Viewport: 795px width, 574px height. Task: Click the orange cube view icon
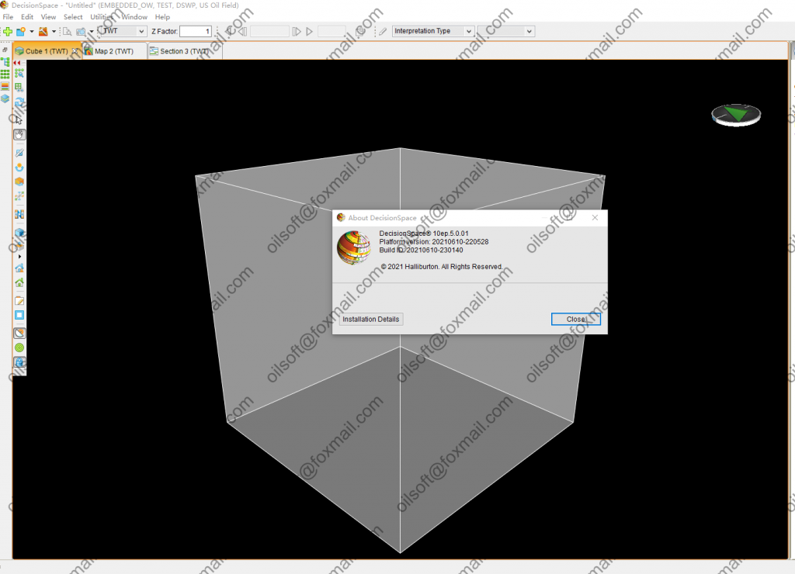click(x=19, y=182)
